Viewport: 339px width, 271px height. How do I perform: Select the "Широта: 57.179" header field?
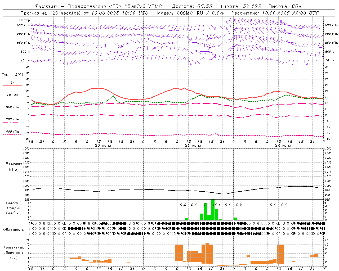(x=240, y=6)
